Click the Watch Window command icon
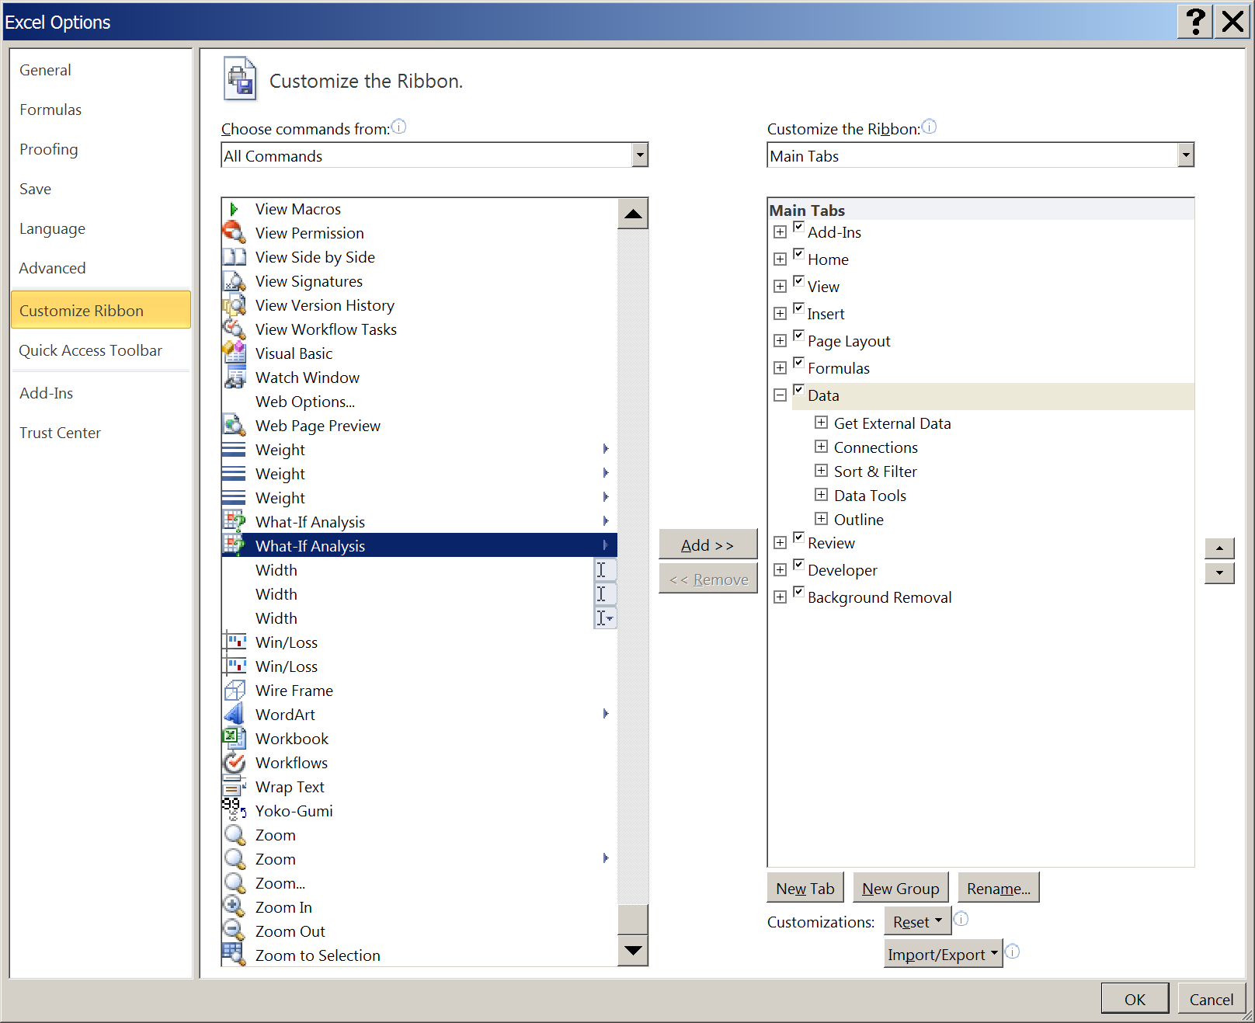Viewport: 1255px width, 1023px height. point(234,378)
